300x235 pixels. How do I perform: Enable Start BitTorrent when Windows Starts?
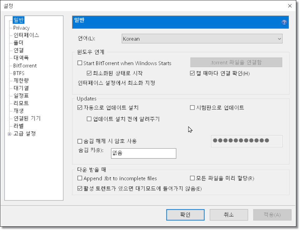(80, 63)
